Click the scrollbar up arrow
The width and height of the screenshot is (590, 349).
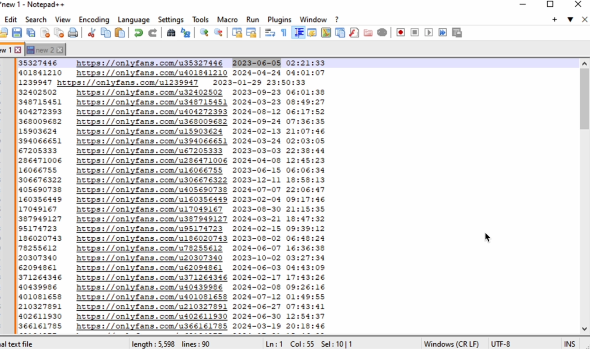coord(584,63)
